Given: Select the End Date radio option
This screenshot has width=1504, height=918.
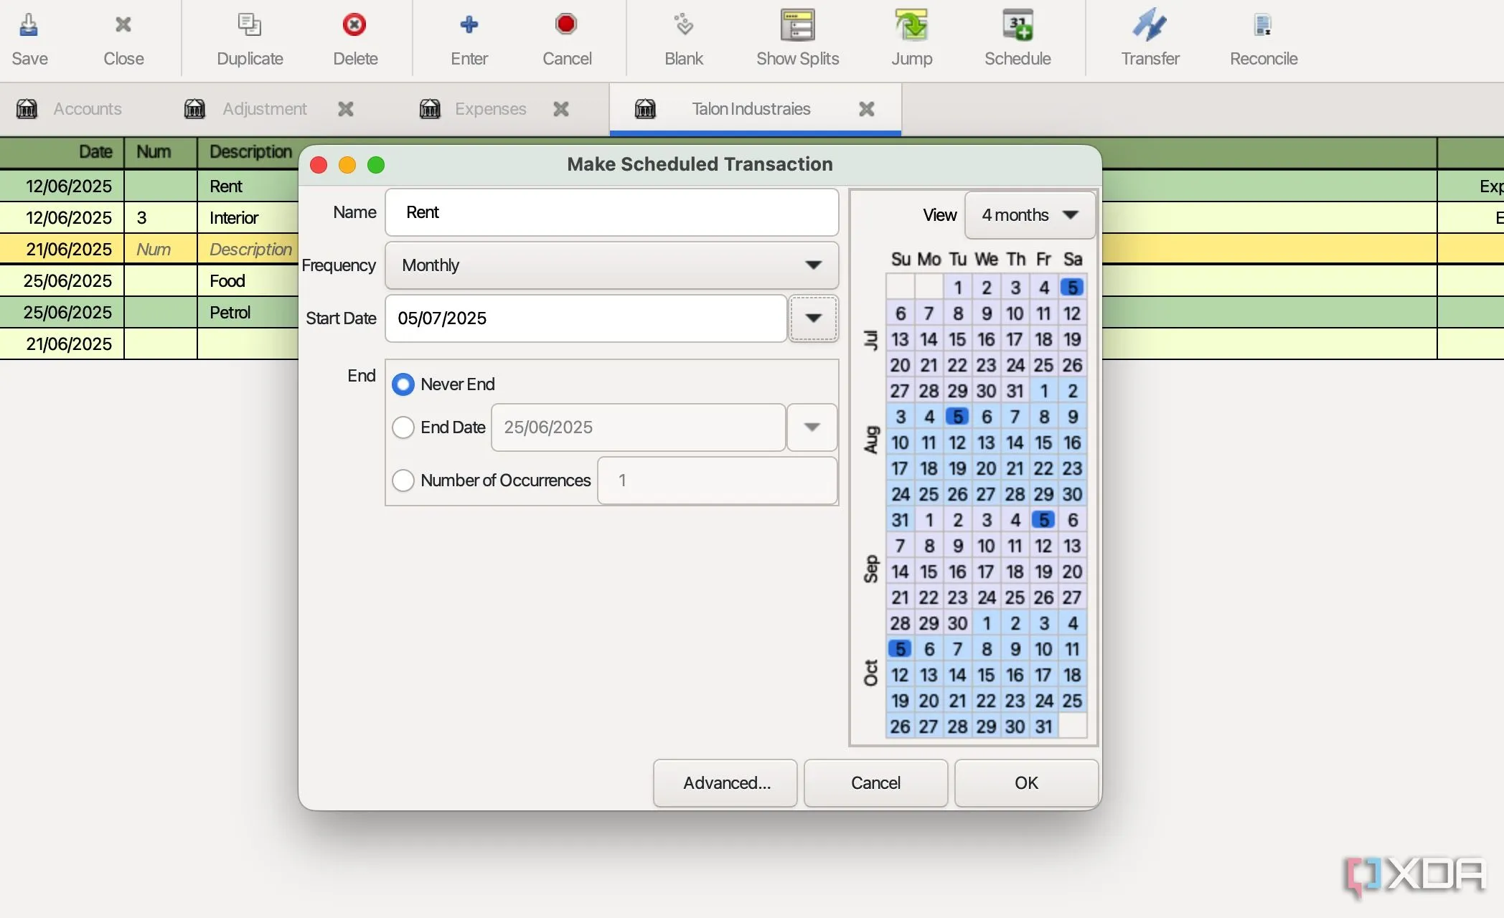Looking at the screenshot, I should pos(403,427).
